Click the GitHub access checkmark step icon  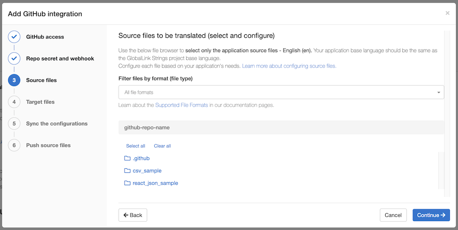coord(14,37)
